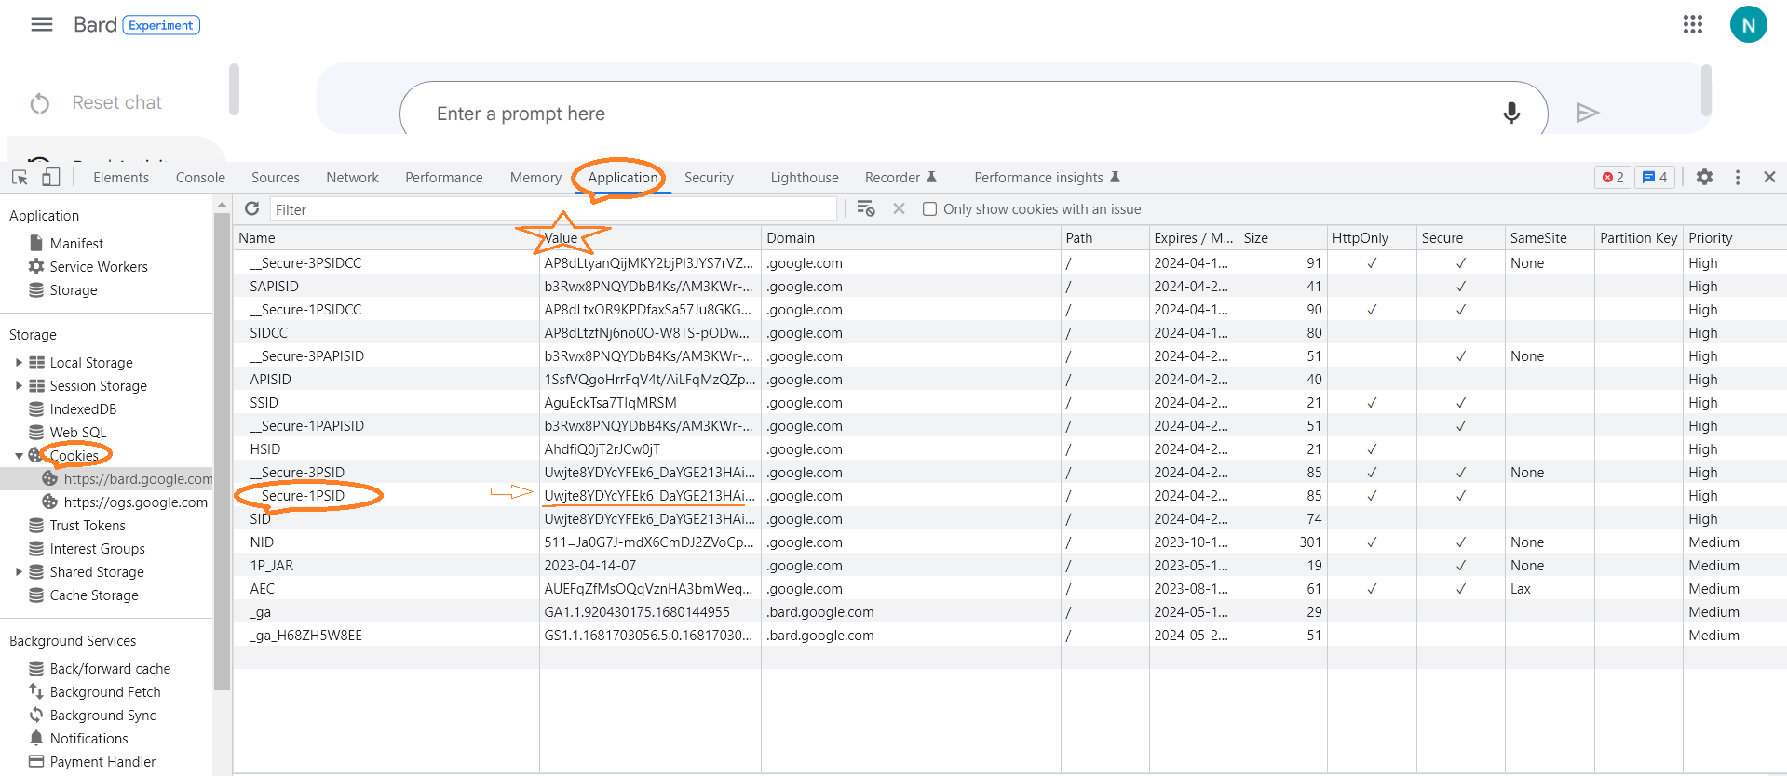Switch to the Performance insights tab
This screenshot has width=1787, height=776.
coord(1047,177)
